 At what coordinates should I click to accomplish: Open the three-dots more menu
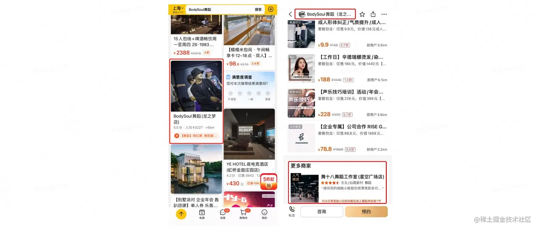384,14
